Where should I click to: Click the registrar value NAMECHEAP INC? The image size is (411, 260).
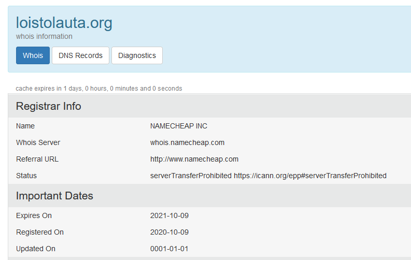coord(179,126)
